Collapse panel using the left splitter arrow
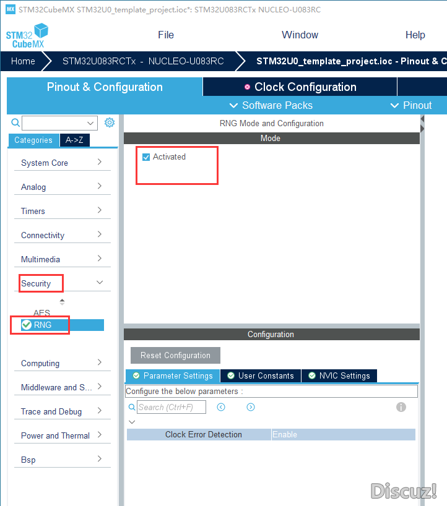Screen dimensions: 447x506 (x=422, y=119)
